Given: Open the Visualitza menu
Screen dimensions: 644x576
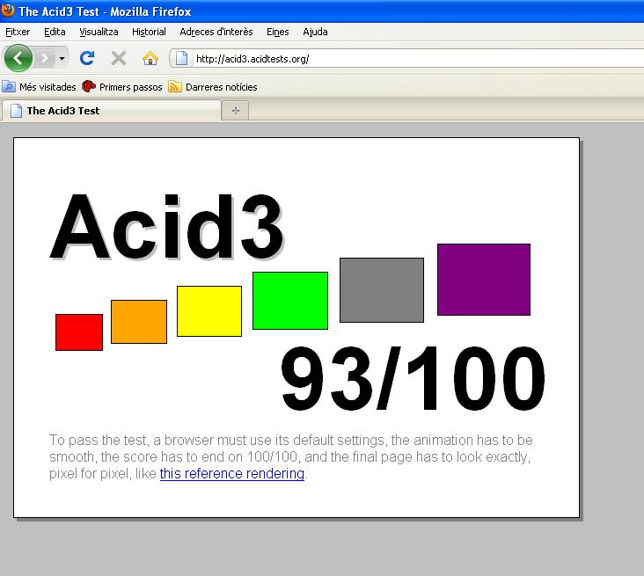Looking at the screenshot, I should tap(99, 32).
